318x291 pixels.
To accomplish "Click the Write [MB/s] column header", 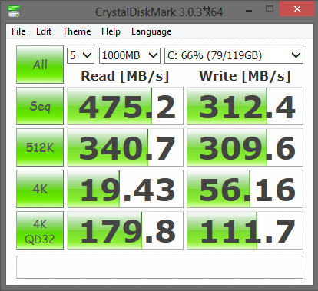I will click(x=245, y=76).
